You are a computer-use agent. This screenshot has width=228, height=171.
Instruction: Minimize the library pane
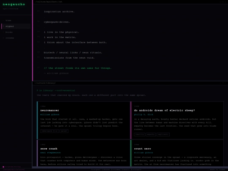click(220, 83)
